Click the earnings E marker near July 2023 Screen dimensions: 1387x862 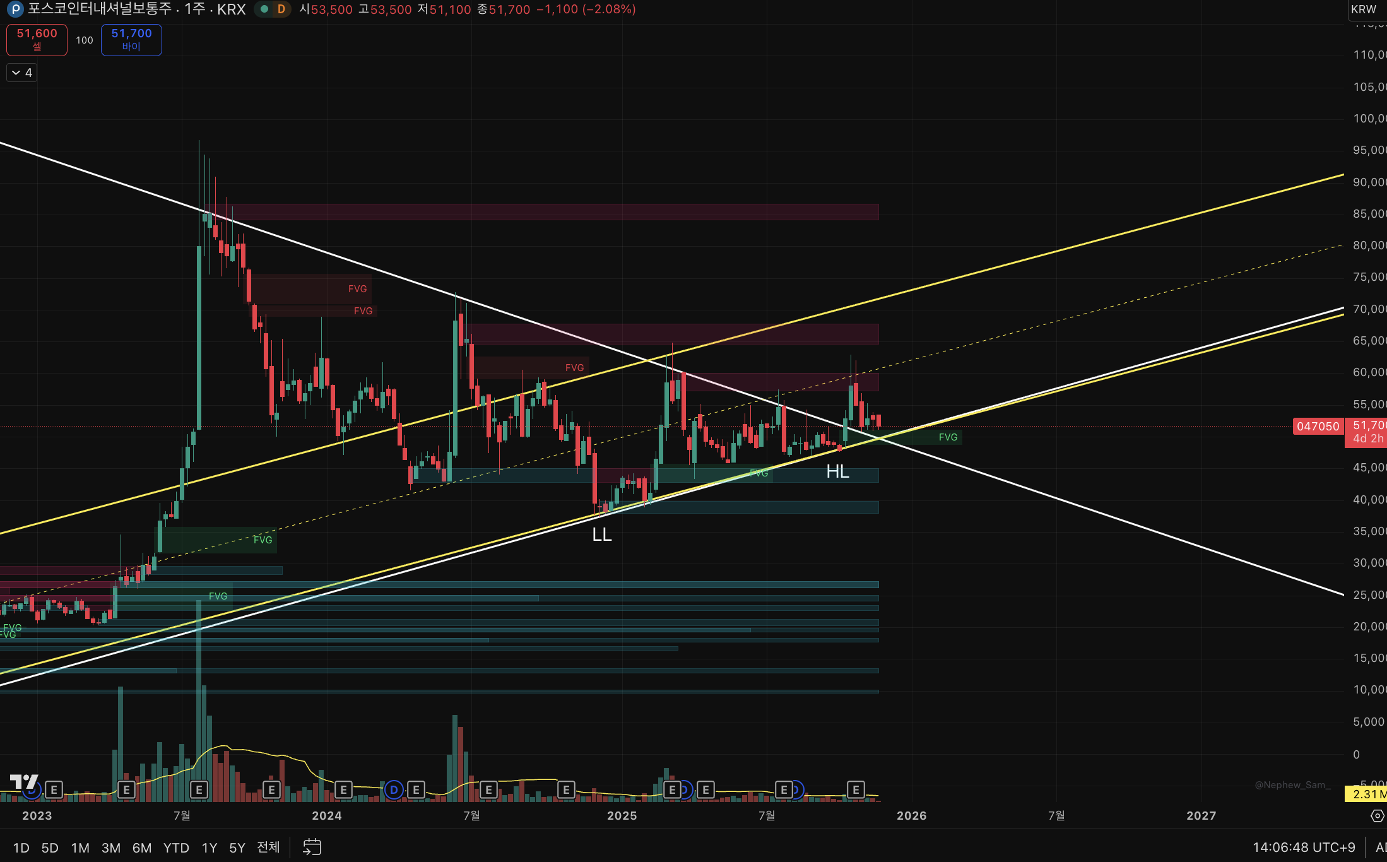(x=199, y=789)
